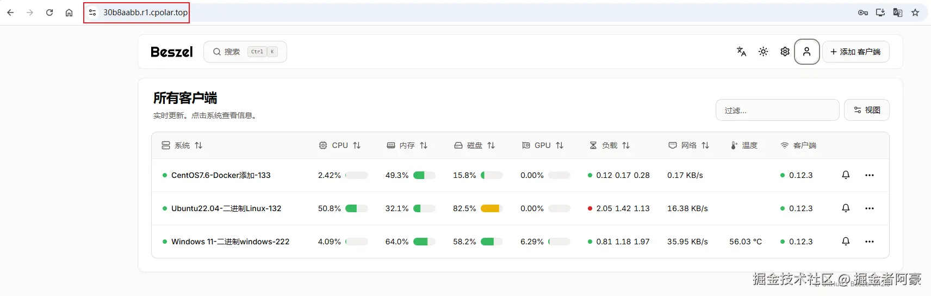Open Windows 11-二进制windows-222 system
This screenshot has height=296, width=931.
pyautogui.click(x=230, y=242)
